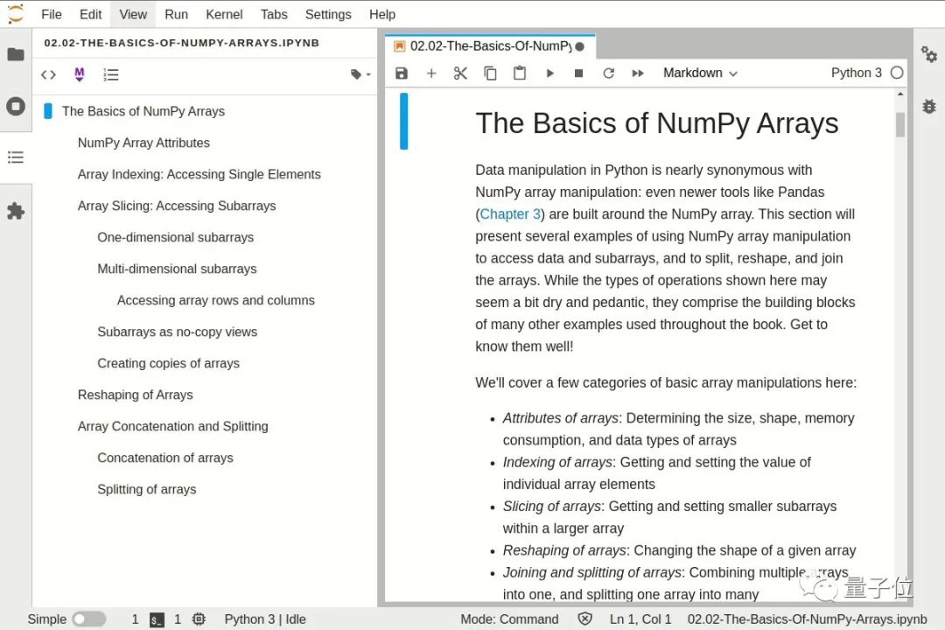This screenshot has width=945, height=630.
Task: Click the kernel status circle indicator
Action: [897, 73]
